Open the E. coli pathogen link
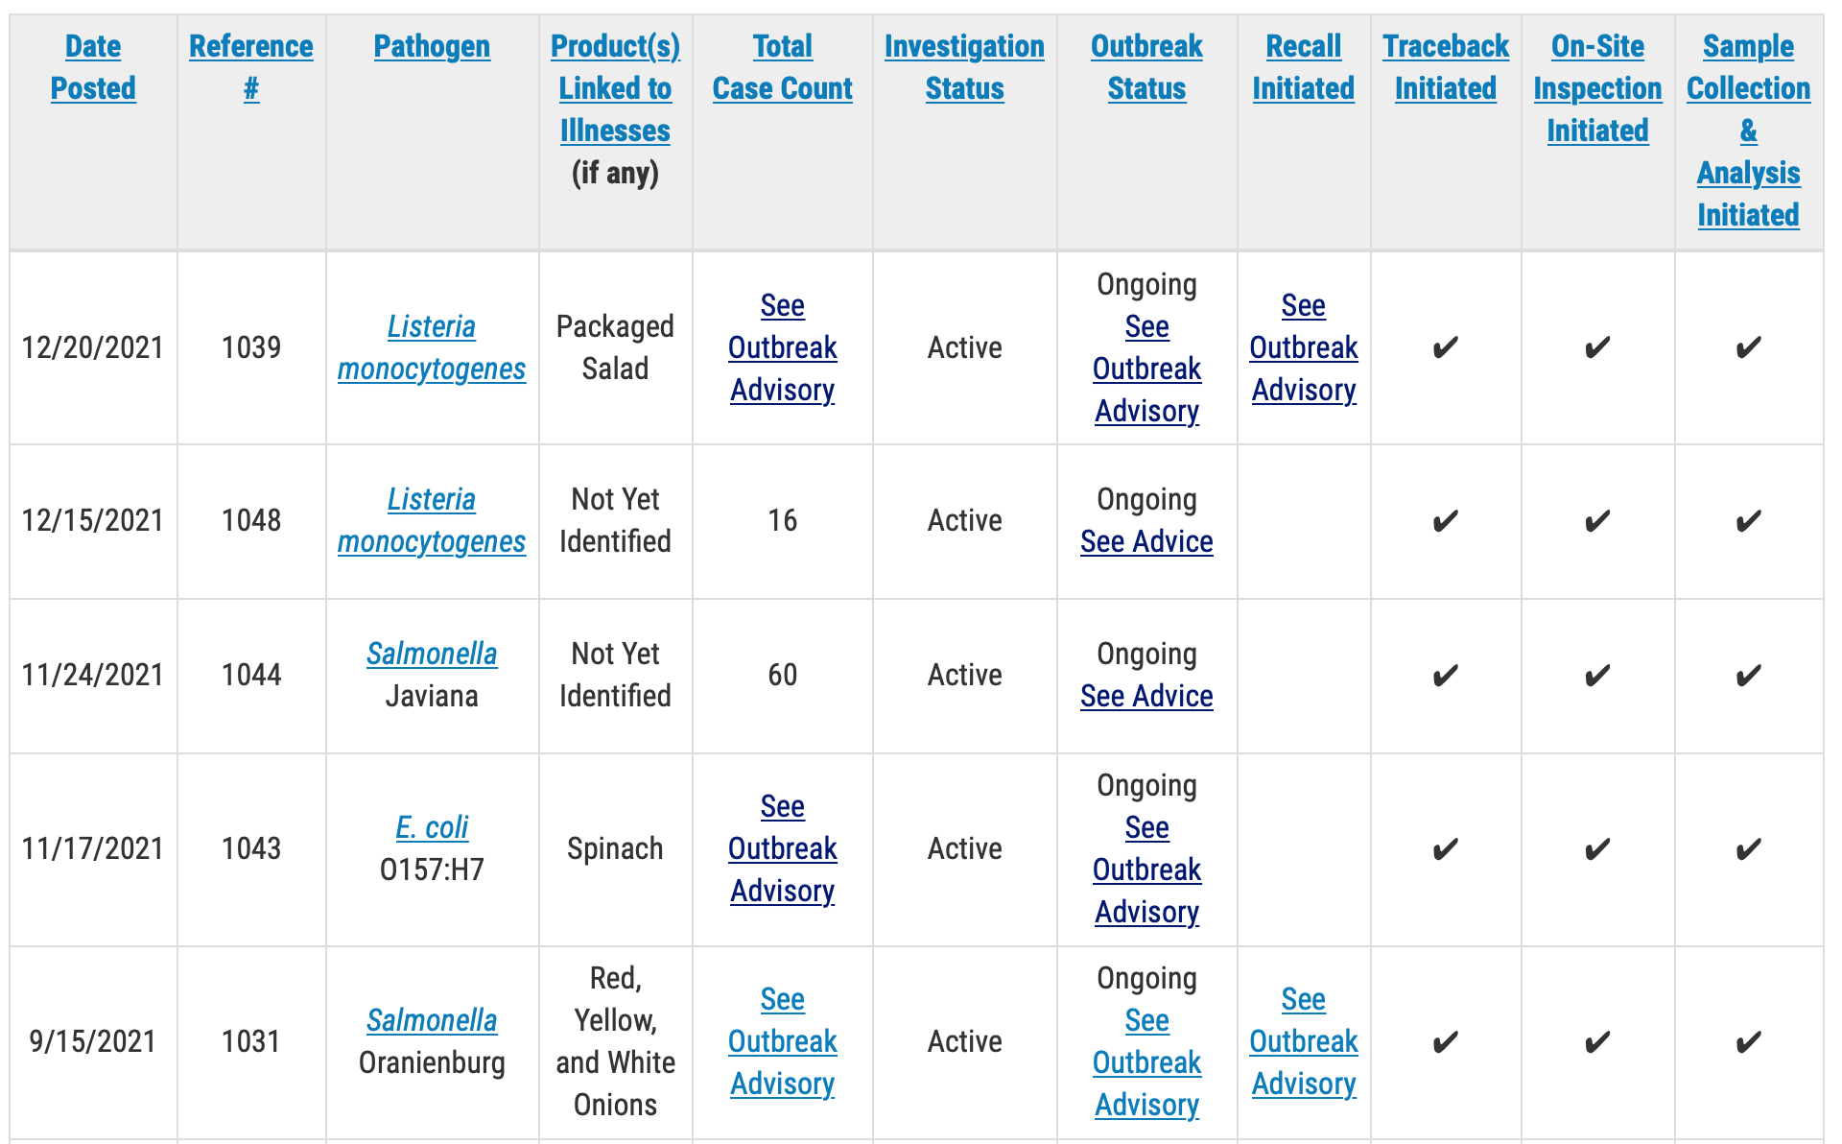This screenshot has width=1842, height=1144. (432, 827)
